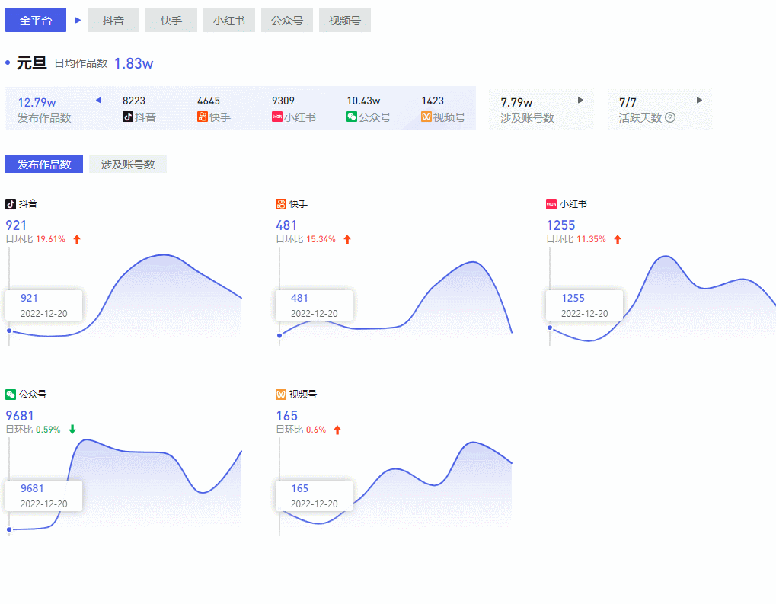Click the red up arrow beside 0.6%
The width and height of the screenshot is (776, 604).
pos(337,430)
